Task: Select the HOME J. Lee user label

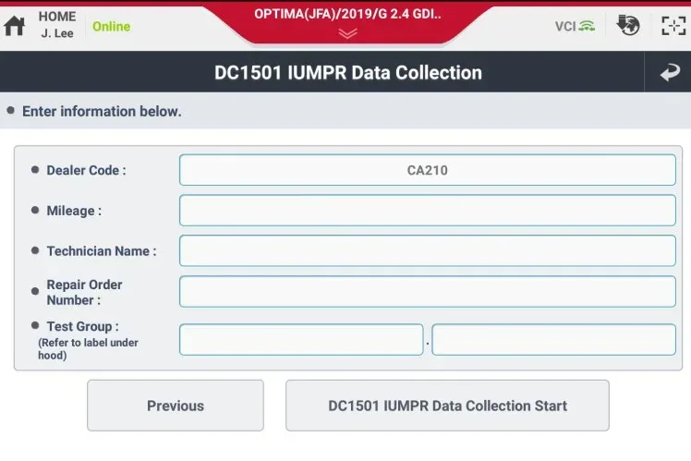Action: [x=57, y=25]
